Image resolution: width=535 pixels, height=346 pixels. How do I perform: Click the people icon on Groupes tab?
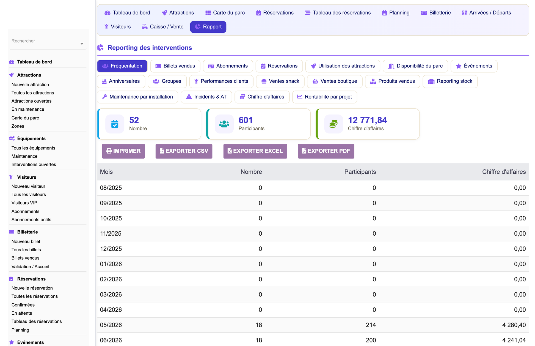[x=156, y=81]
